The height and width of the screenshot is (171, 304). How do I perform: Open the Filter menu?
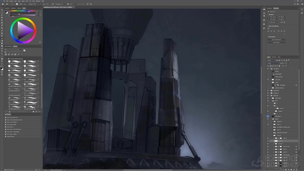click(x=27, y=1)
